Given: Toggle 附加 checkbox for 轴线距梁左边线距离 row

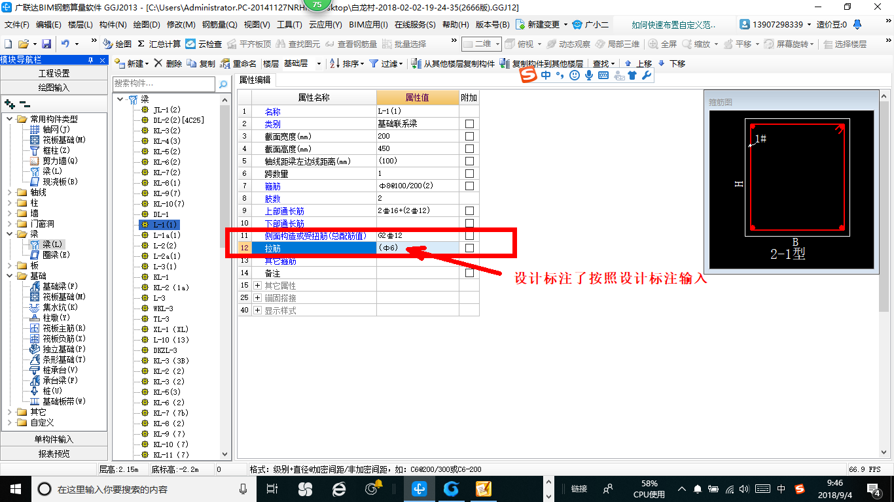Looking at the screenshot, I should (x=469, y=161).
